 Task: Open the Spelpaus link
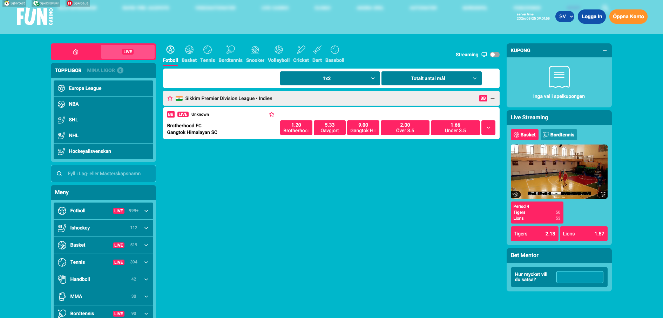click(x=78, y=3)
